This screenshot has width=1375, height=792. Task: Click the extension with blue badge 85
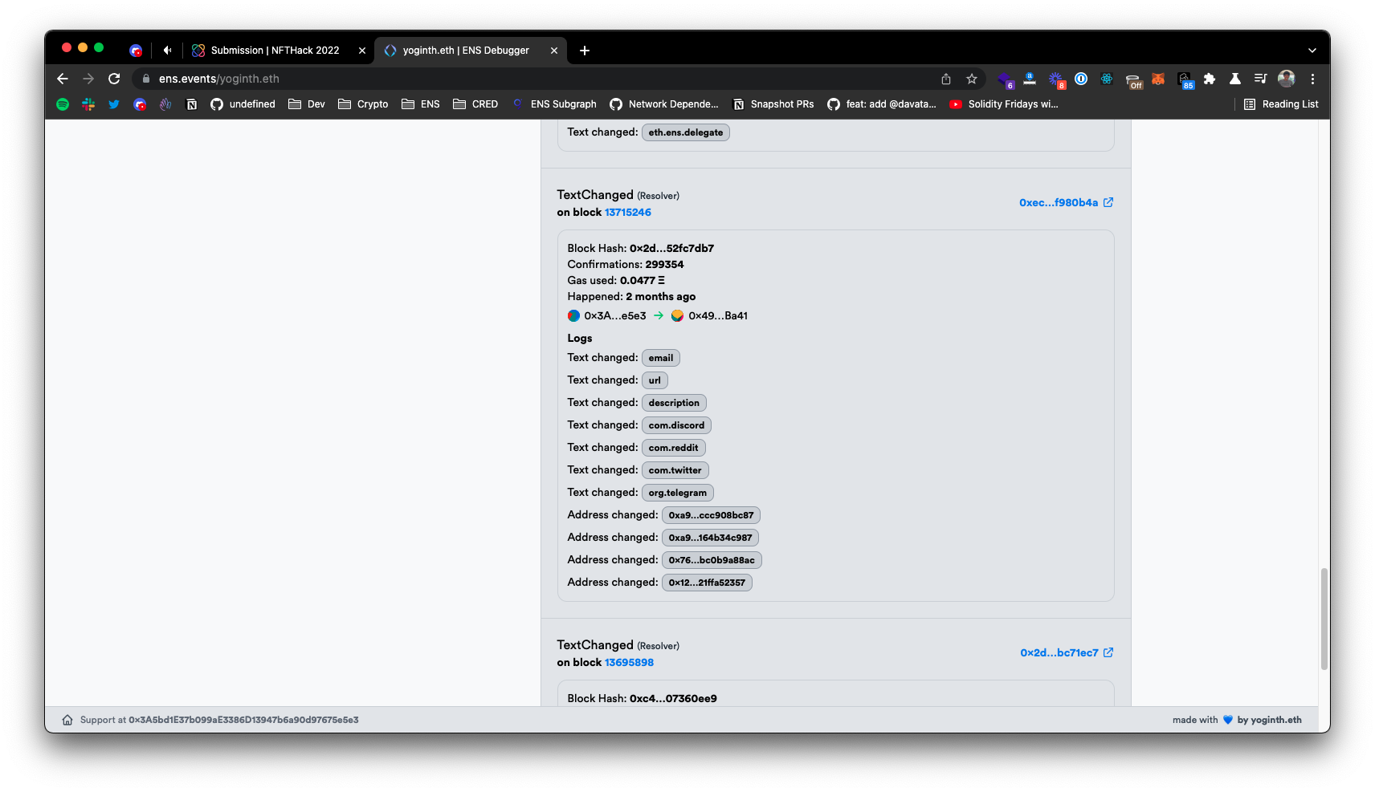pos(1185,79)
